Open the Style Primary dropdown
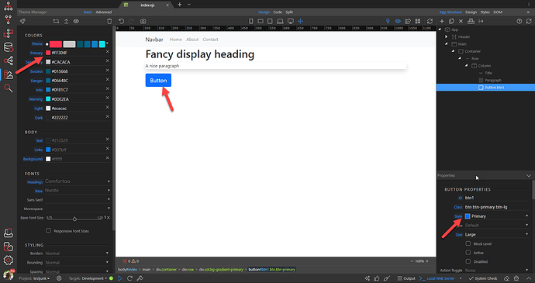The height and width of the screenshot is (283, 535). pyautogui.click(x=497, y=216)
